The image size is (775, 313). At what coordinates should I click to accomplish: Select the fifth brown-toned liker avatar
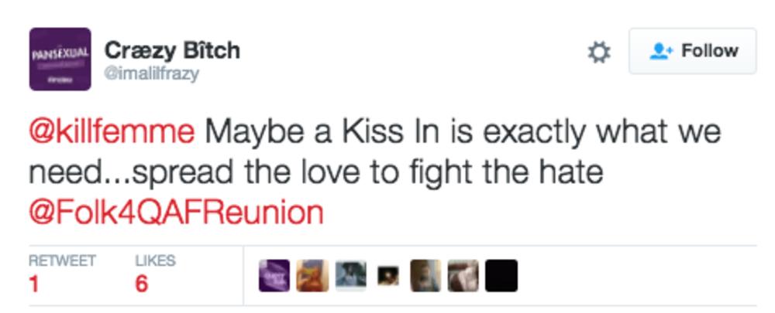425,276
